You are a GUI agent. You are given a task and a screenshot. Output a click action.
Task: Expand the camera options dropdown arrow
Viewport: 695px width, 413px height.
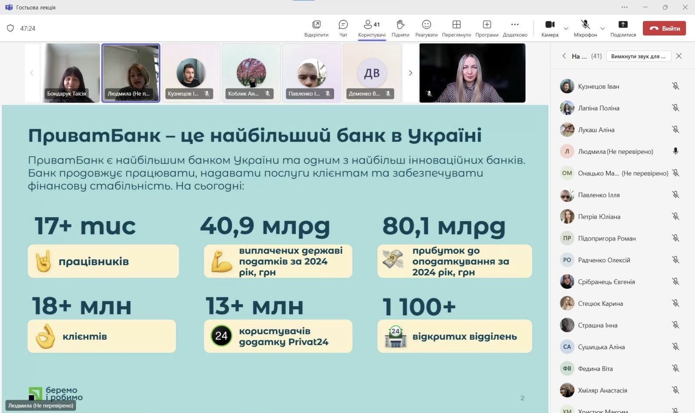(566, 29)
